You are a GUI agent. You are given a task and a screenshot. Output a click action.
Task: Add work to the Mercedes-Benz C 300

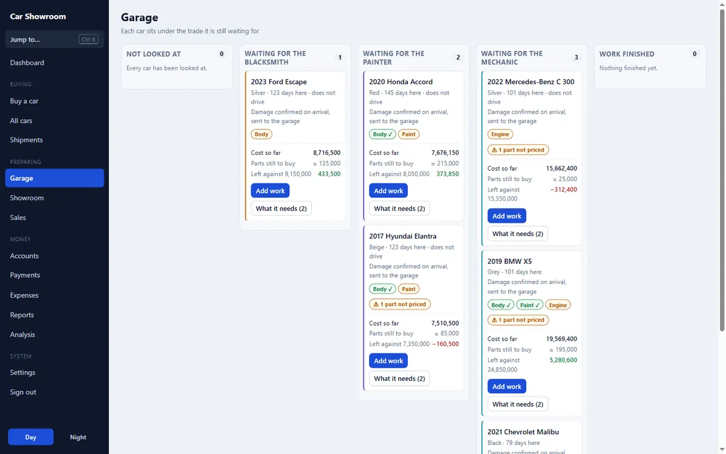tap(507, 216)
